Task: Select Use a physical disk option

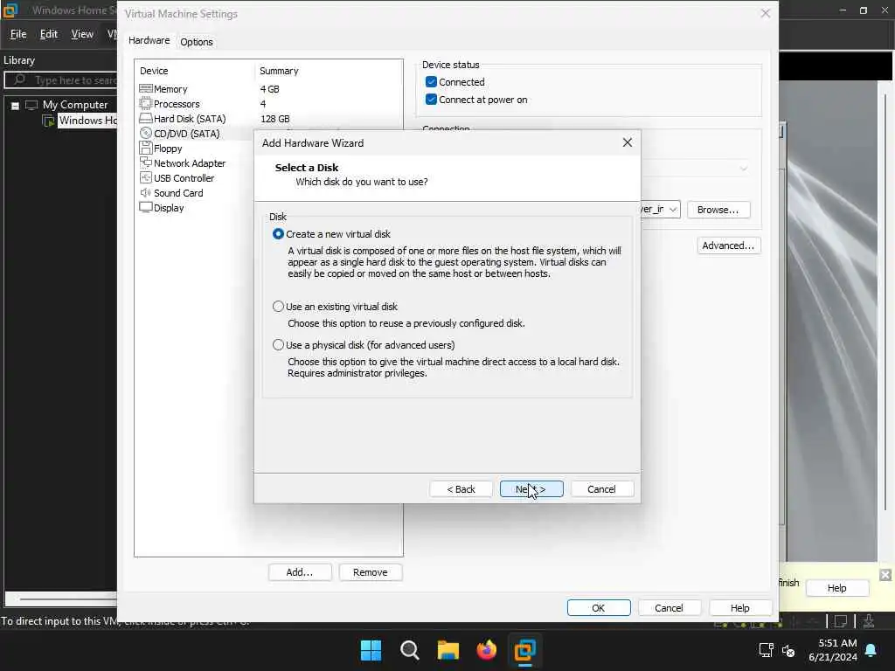Action: tap(278, 344)
